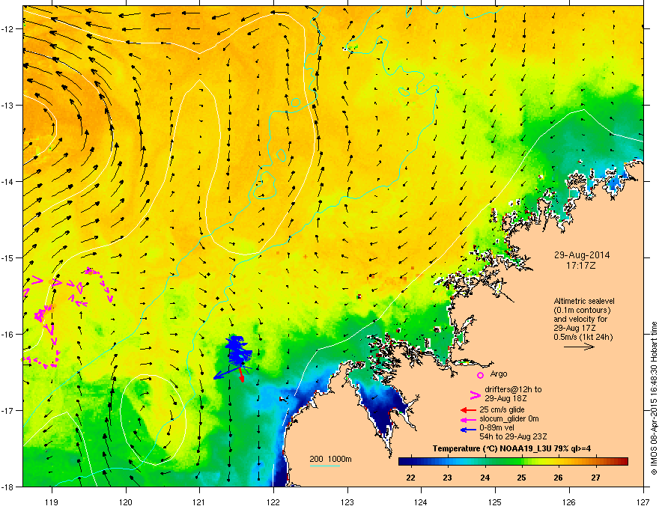
Task: Click the "29-Aug 18Z" legend text
Action: [x=505, y=398]
